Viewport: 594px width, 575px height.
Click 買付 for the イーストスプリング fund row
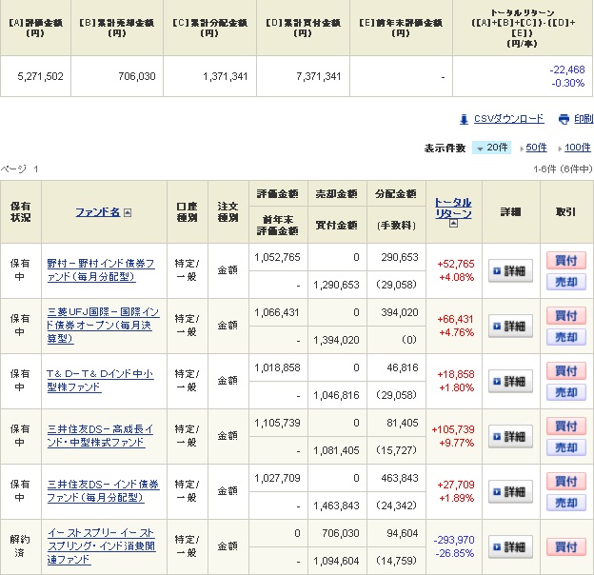coord(565,547)
